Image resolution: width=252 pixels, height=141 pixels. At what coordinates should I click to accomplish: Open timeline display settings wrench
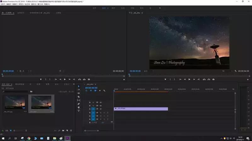(x=104, y=91)
